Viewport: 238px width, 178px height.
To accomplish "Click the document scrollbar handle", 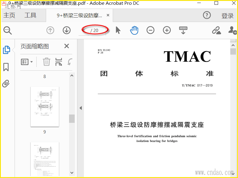I will (x=233, y=51).
